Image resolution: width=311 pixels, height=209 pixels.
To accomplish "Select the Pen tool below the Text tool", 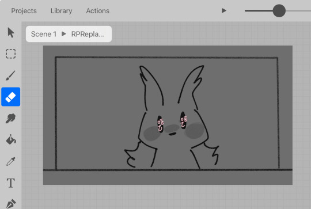I will [x=11, y=204].
